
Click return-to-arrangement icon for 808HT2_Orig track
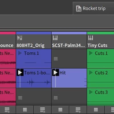[x=42, y=110]
